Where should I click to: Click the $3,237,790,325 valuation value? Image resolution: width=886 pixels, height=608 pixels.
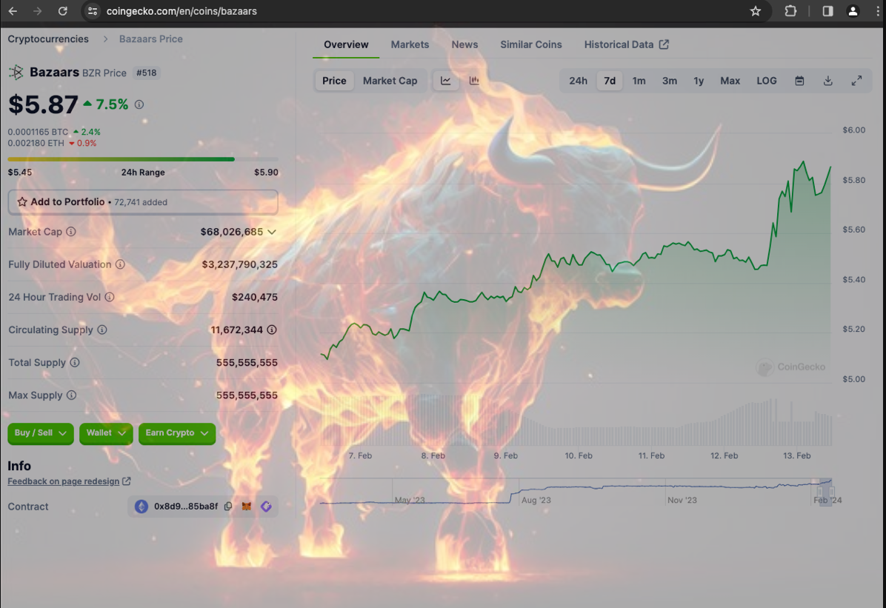pyautogui.click(x=239, y=264)
